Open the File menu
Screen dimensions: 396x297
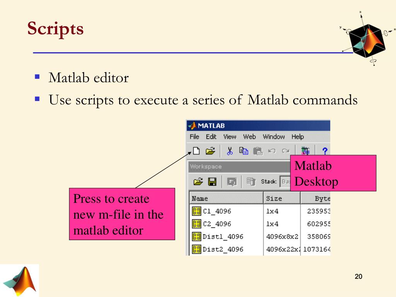pos(195,137)
